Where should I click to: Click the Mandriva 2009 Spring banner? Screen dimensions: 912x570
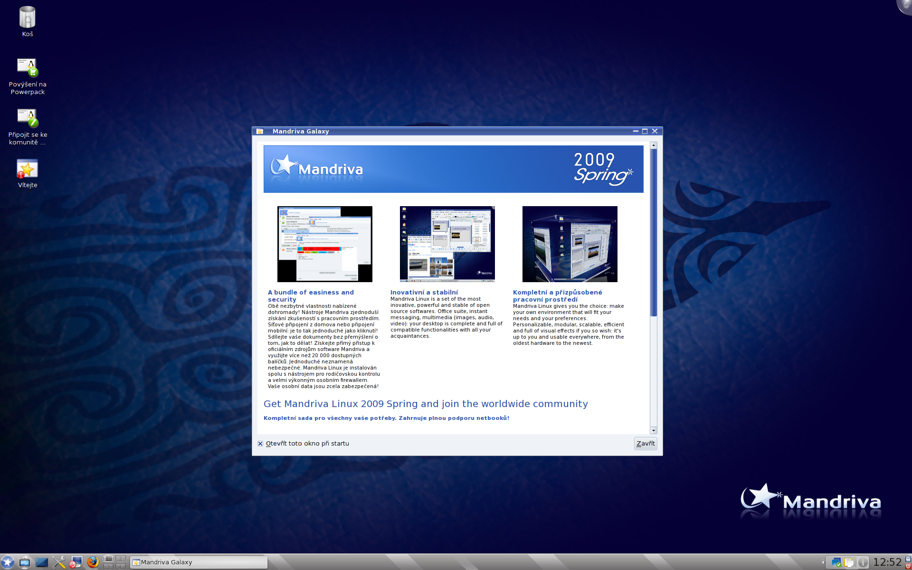point(454,169)
